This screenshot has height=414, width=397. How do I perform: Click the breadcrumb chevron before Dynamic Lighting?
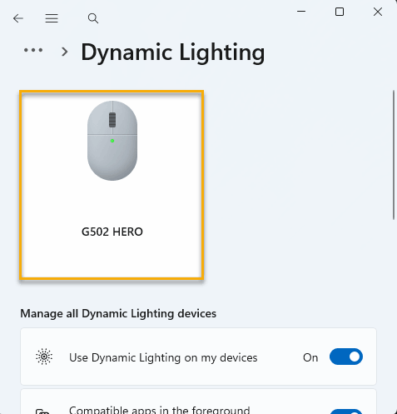tap(65, 52)
